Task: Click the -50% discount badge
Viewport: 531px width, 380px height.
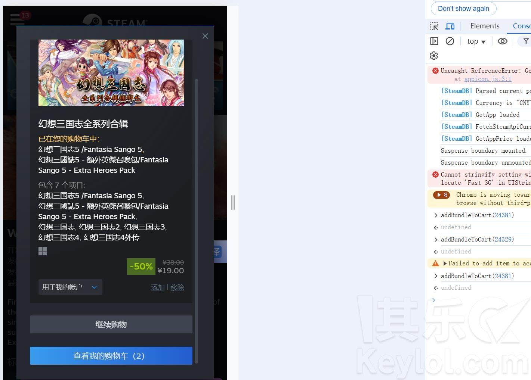Action: pyautogui.click(x=141, y=267)
